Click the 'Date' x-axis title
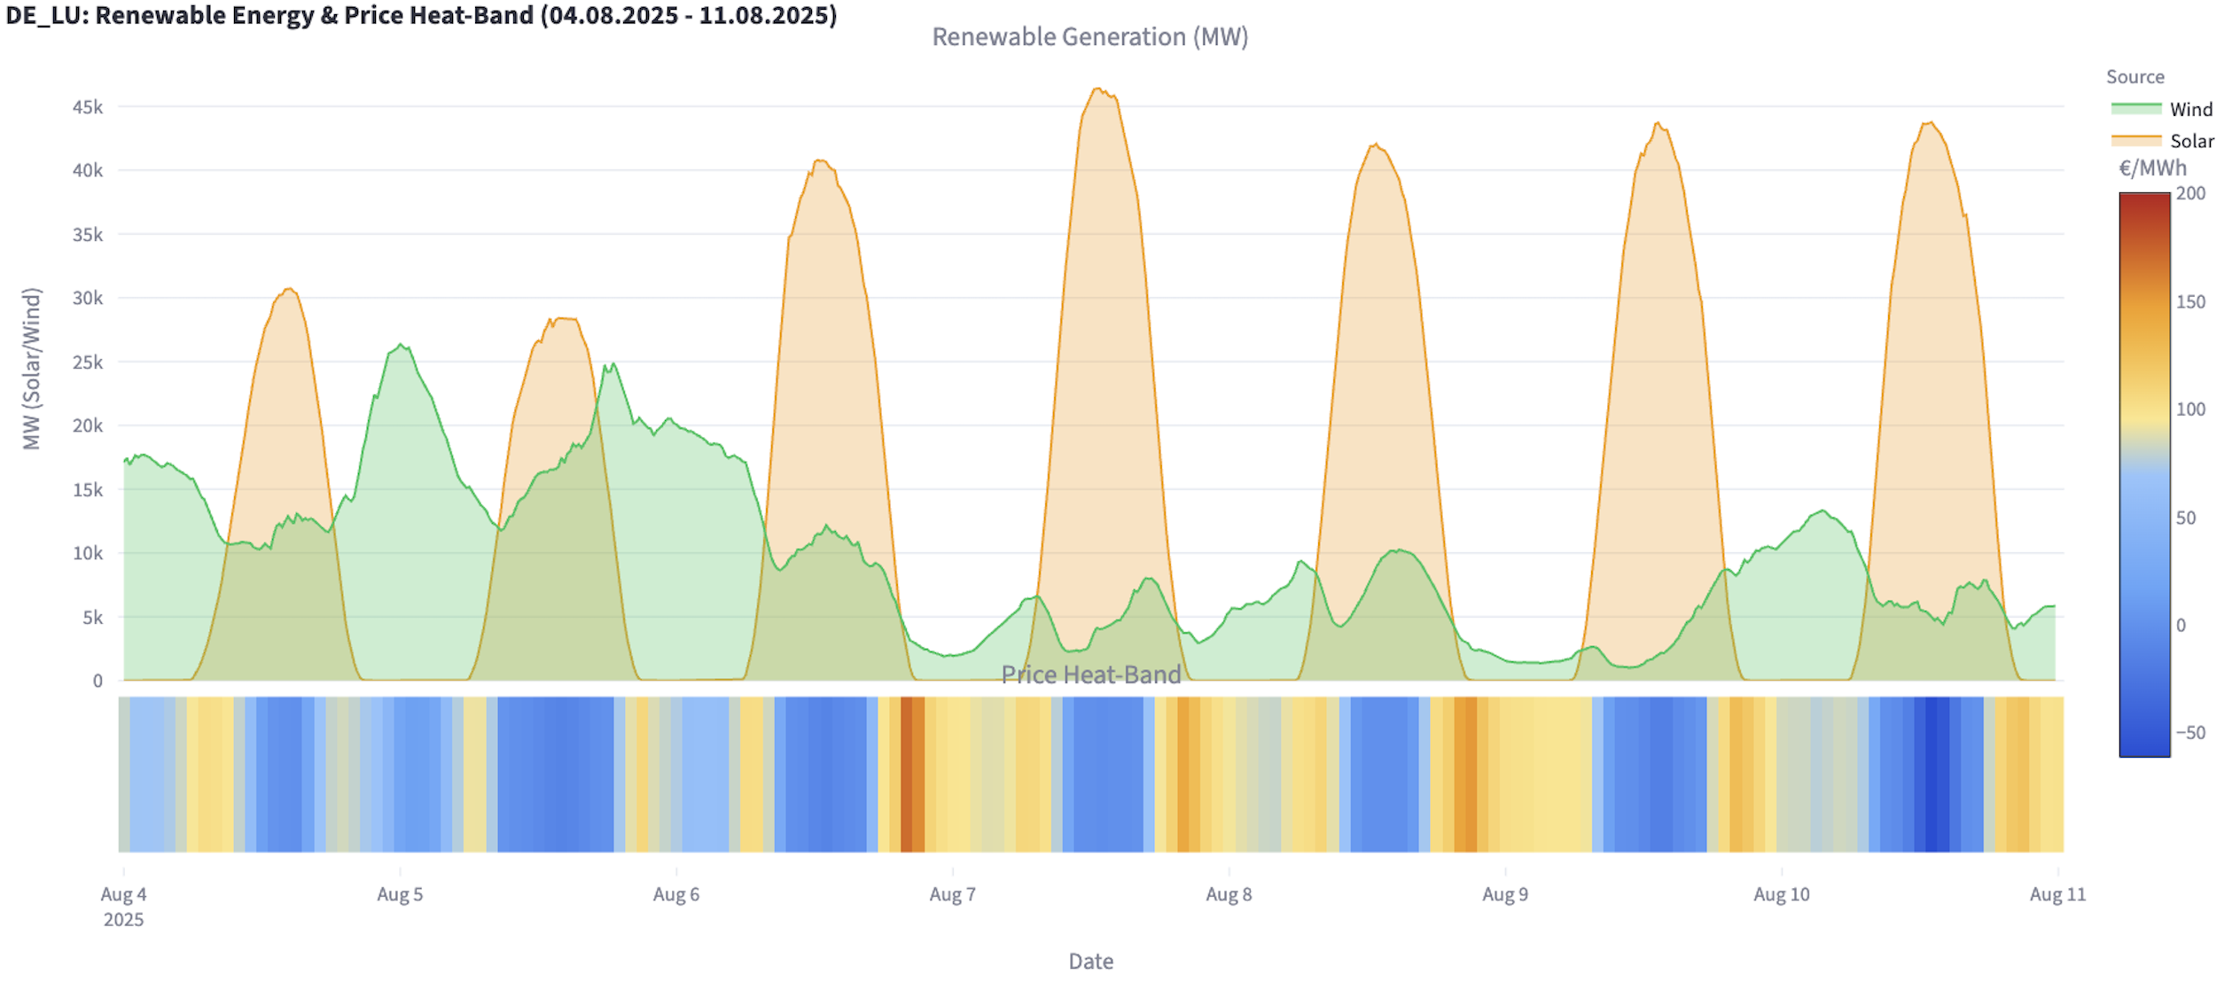This screenshot has width=2232, height=982. tap(1090, 962)
